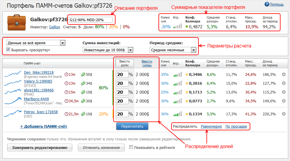Open Marlboro yield chart thumbnail

click(x=13, y=101)
